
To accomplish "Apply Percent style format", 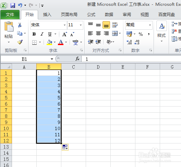I will 141,34.
